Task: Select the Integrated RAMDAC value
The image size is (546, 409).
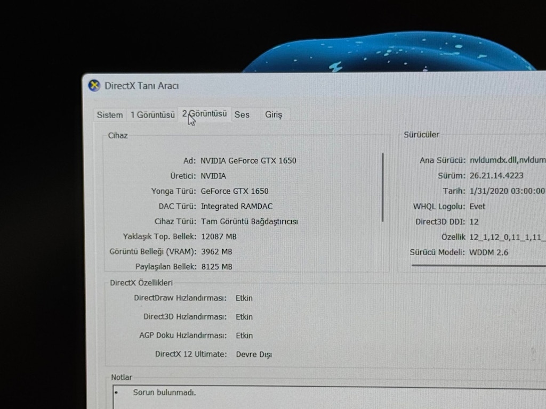Action: tap(237, 206)
